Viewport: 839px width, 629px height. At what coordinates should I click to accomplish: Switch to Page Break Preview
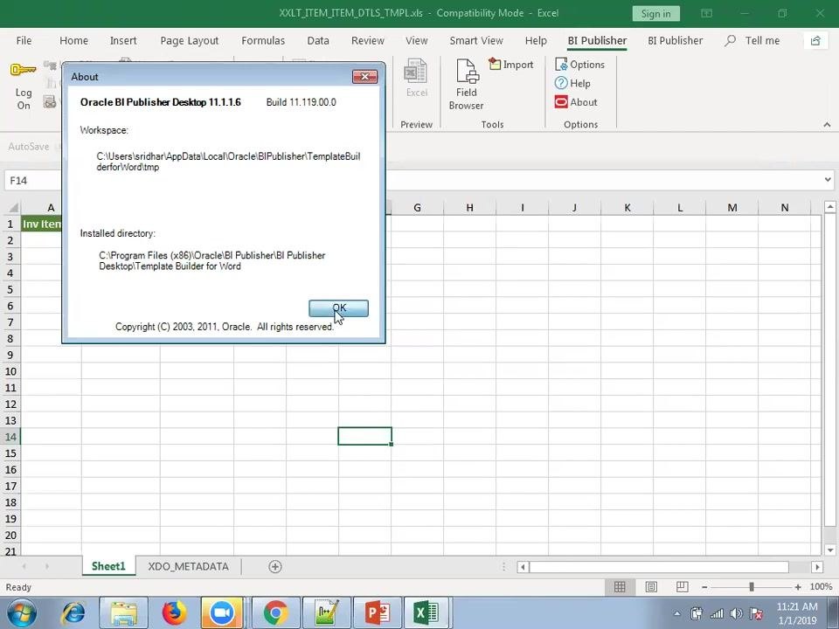click(x=683, y=587)
